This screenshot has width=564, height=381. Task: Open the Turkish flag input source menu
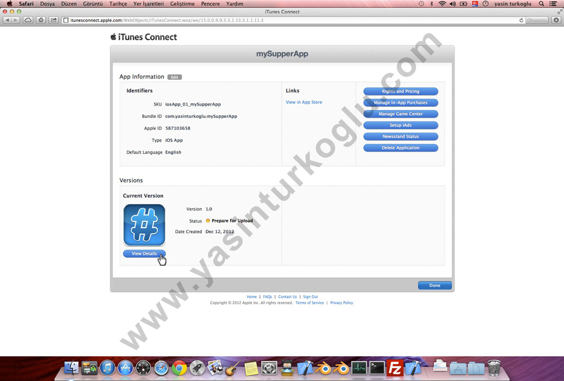(475, 3)
